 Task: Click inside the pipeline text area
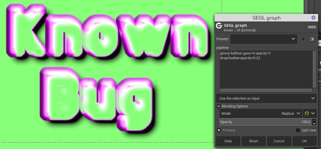click(x=266, y=69)
